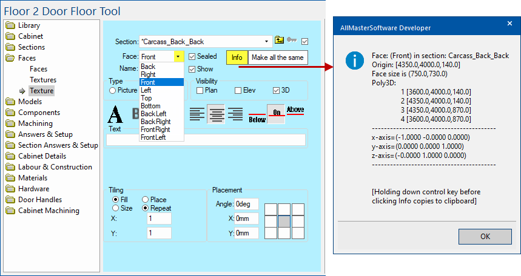Choose FrontLeft from Face list
The image size is (521, 276).
161,137
